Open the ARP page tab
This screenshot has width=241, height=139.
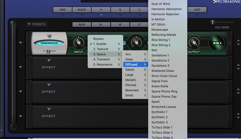(197, 10)
